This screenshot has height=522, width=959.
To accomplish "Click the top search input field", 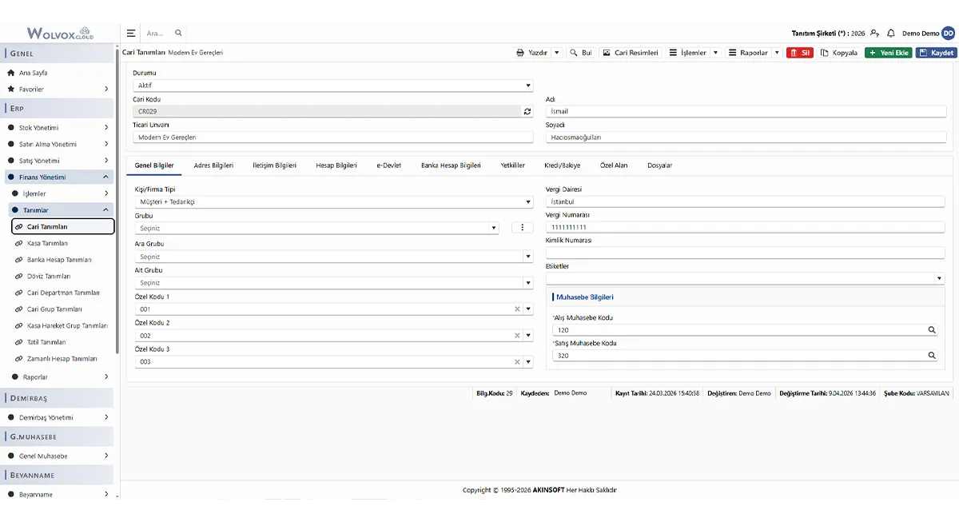I will click(x=155, y=34).
